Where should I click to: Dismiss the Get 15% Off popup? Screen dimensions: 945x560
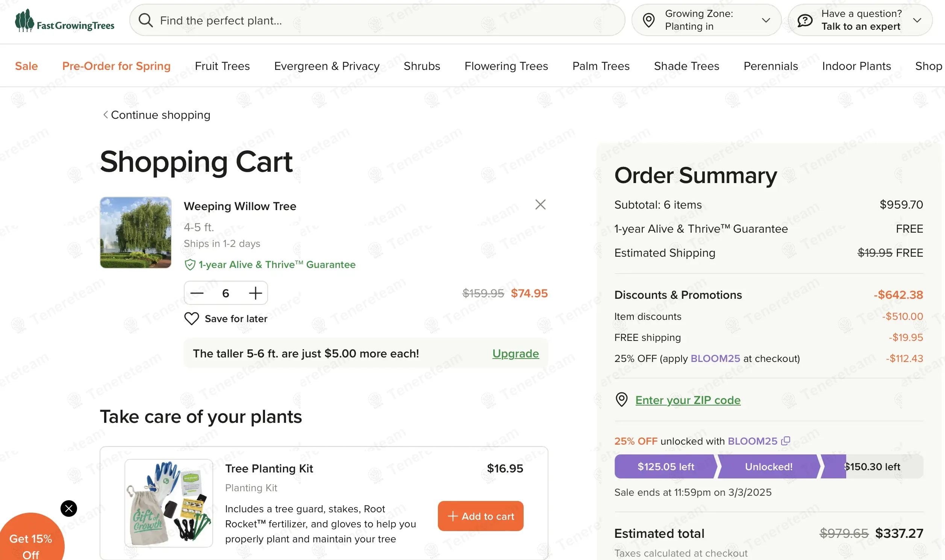tap(69, 508)
